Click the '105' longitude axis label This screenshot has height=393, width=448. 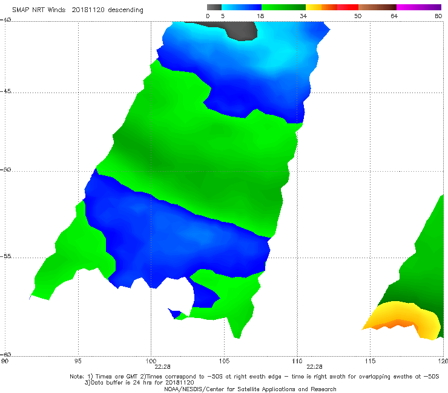224,362
